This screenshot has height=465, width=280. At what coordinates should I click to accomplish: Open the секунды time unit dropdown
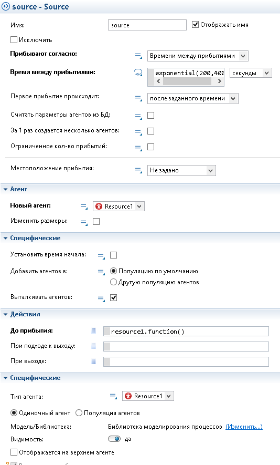tap(251, 73)
